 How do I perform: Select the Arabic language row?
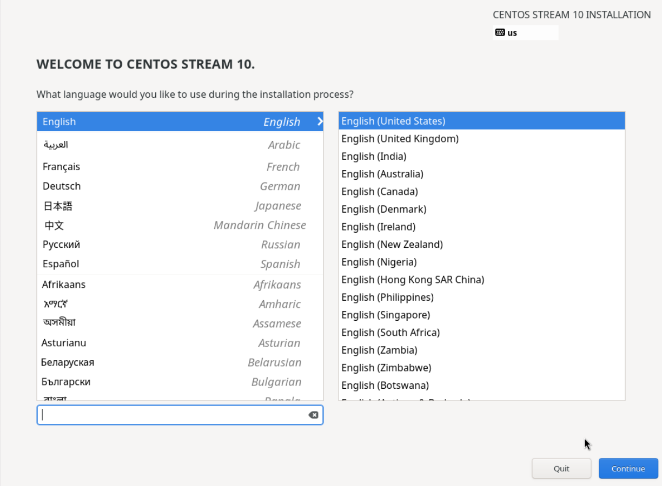pyautogui.click(x=180, y=145)
